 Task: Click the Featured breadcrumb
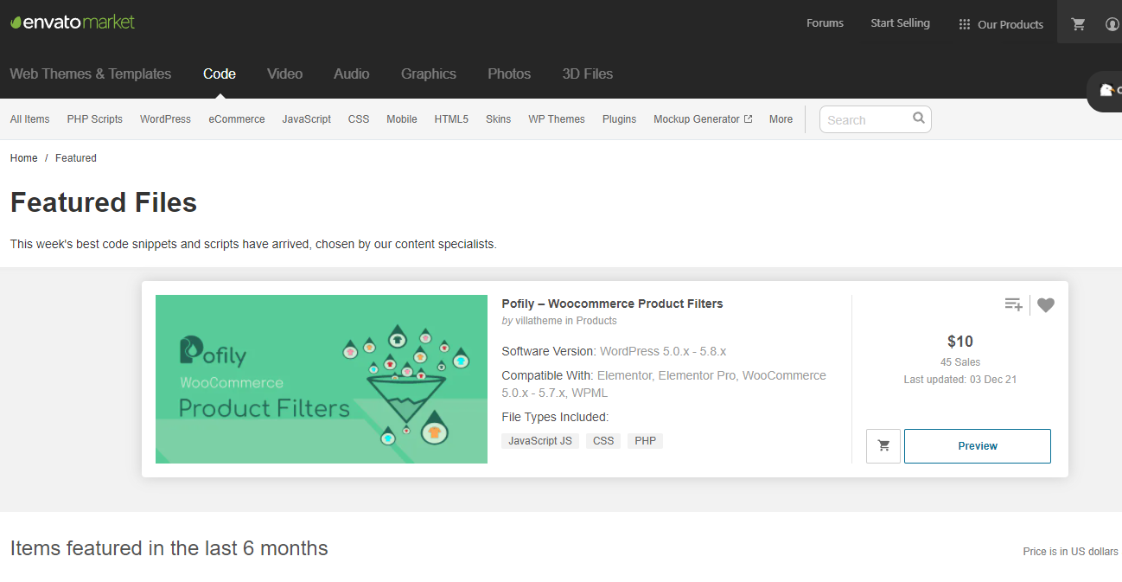(76, 158)
